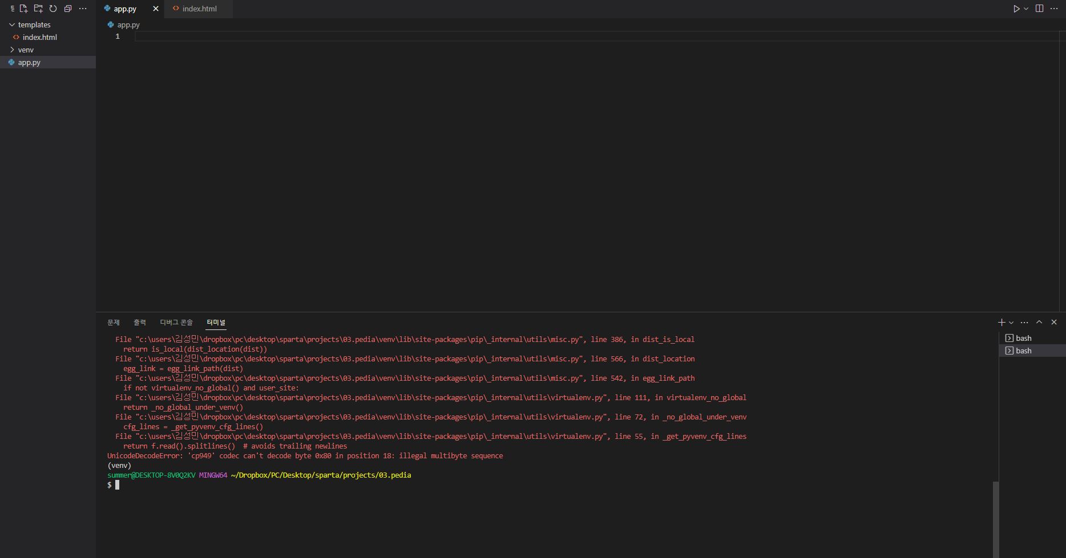This screenshot has height=558, width=1066.
Task: Open editor more actions ellipsis menu
Action: click(x=1054, y=9)
